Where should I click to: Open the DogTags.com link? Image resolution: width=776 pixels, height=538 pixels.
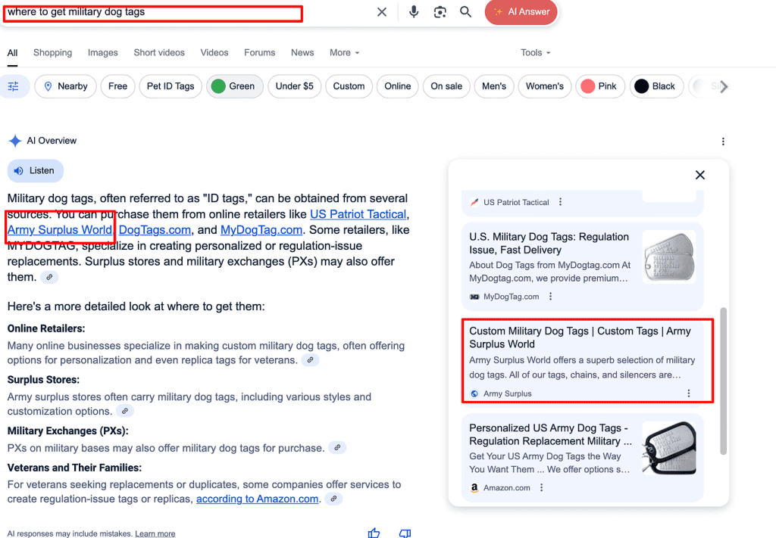point(155,230)
